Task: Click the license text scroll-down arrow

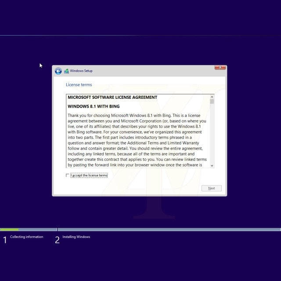Action: click(x=212, y=166)
